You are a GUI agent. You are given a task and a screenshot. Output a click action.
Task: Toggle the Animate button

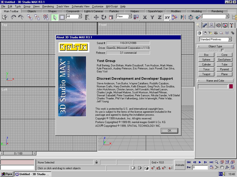[x=179, y=165]
